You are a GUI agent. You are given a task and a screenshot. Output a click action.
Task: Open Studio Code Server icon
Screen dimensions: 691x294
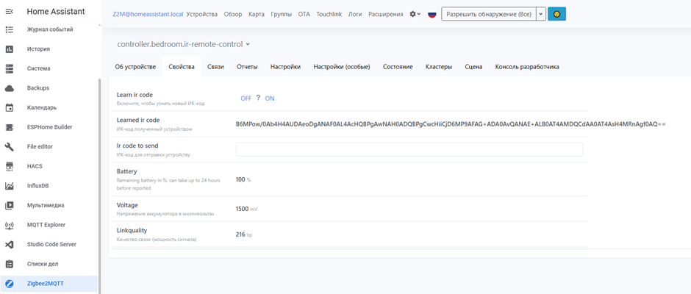point(10,245)
